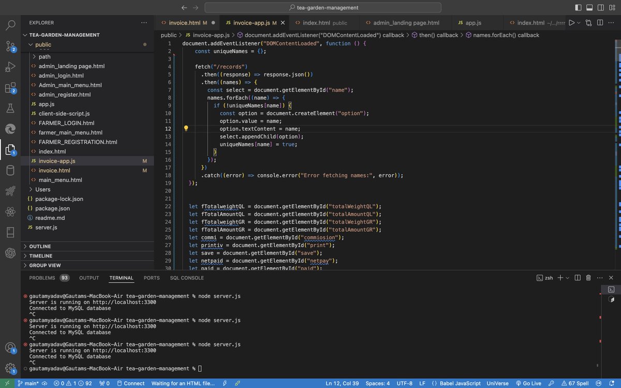Open terminal panel more actions ellipsis
Image resolution: width=621 pixels, height=388 pixels.
[599, 278]
